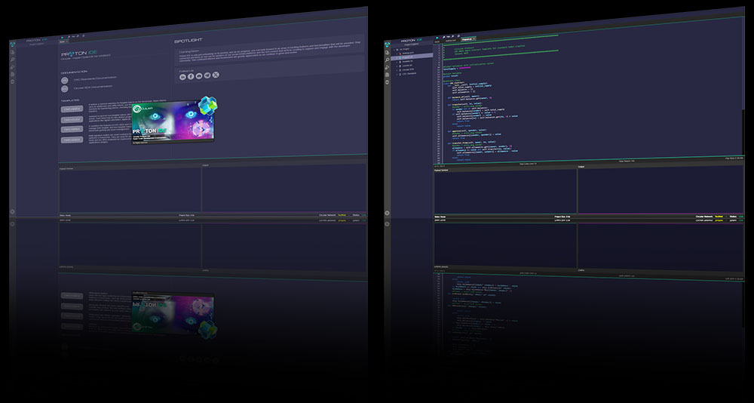Screen dimensions: 754x403
Task: Click the last CRC template button
Action: [72, 139]
